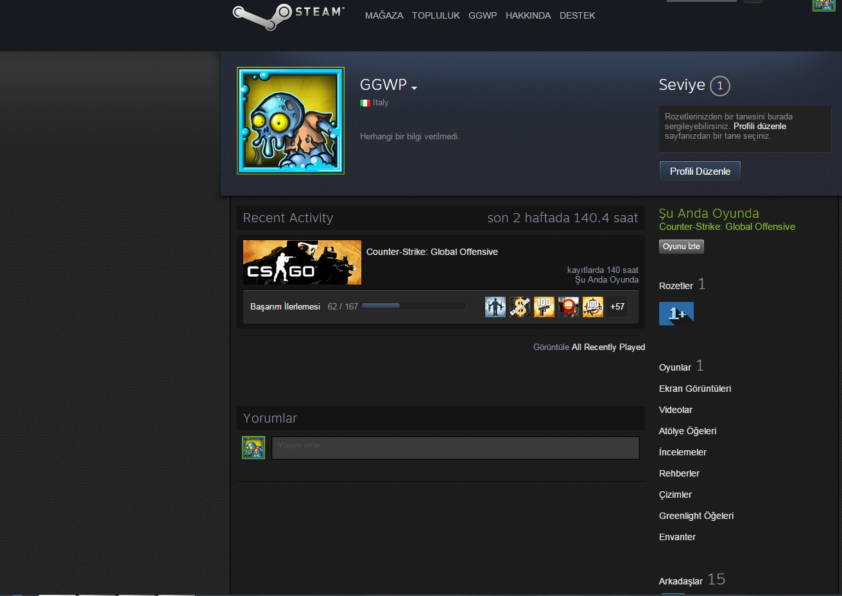Click the Başarım İlerlemesi label
Screen dimensions: 842x596
285,307
